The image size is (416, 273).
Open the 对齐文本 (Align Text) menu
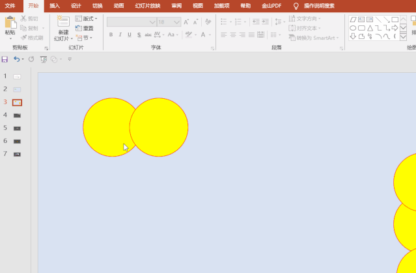(x=305, y=28)
